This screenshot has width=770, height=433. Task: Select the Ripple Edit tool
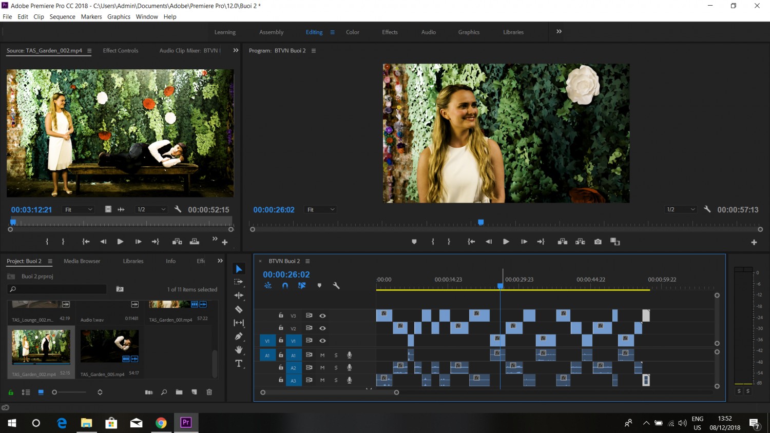tap(239, 296)
